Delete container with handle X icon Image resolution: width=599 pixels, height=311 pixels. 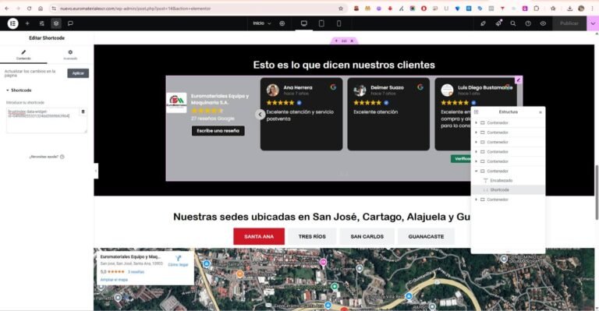click(x=352, y=41)
